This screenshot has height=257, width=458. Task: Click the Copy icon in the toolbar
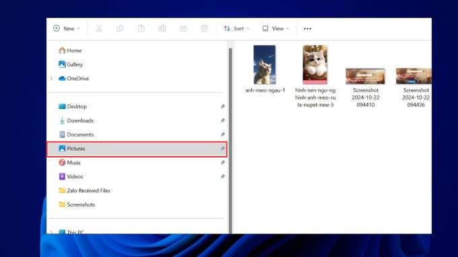(x=120, y=28)
